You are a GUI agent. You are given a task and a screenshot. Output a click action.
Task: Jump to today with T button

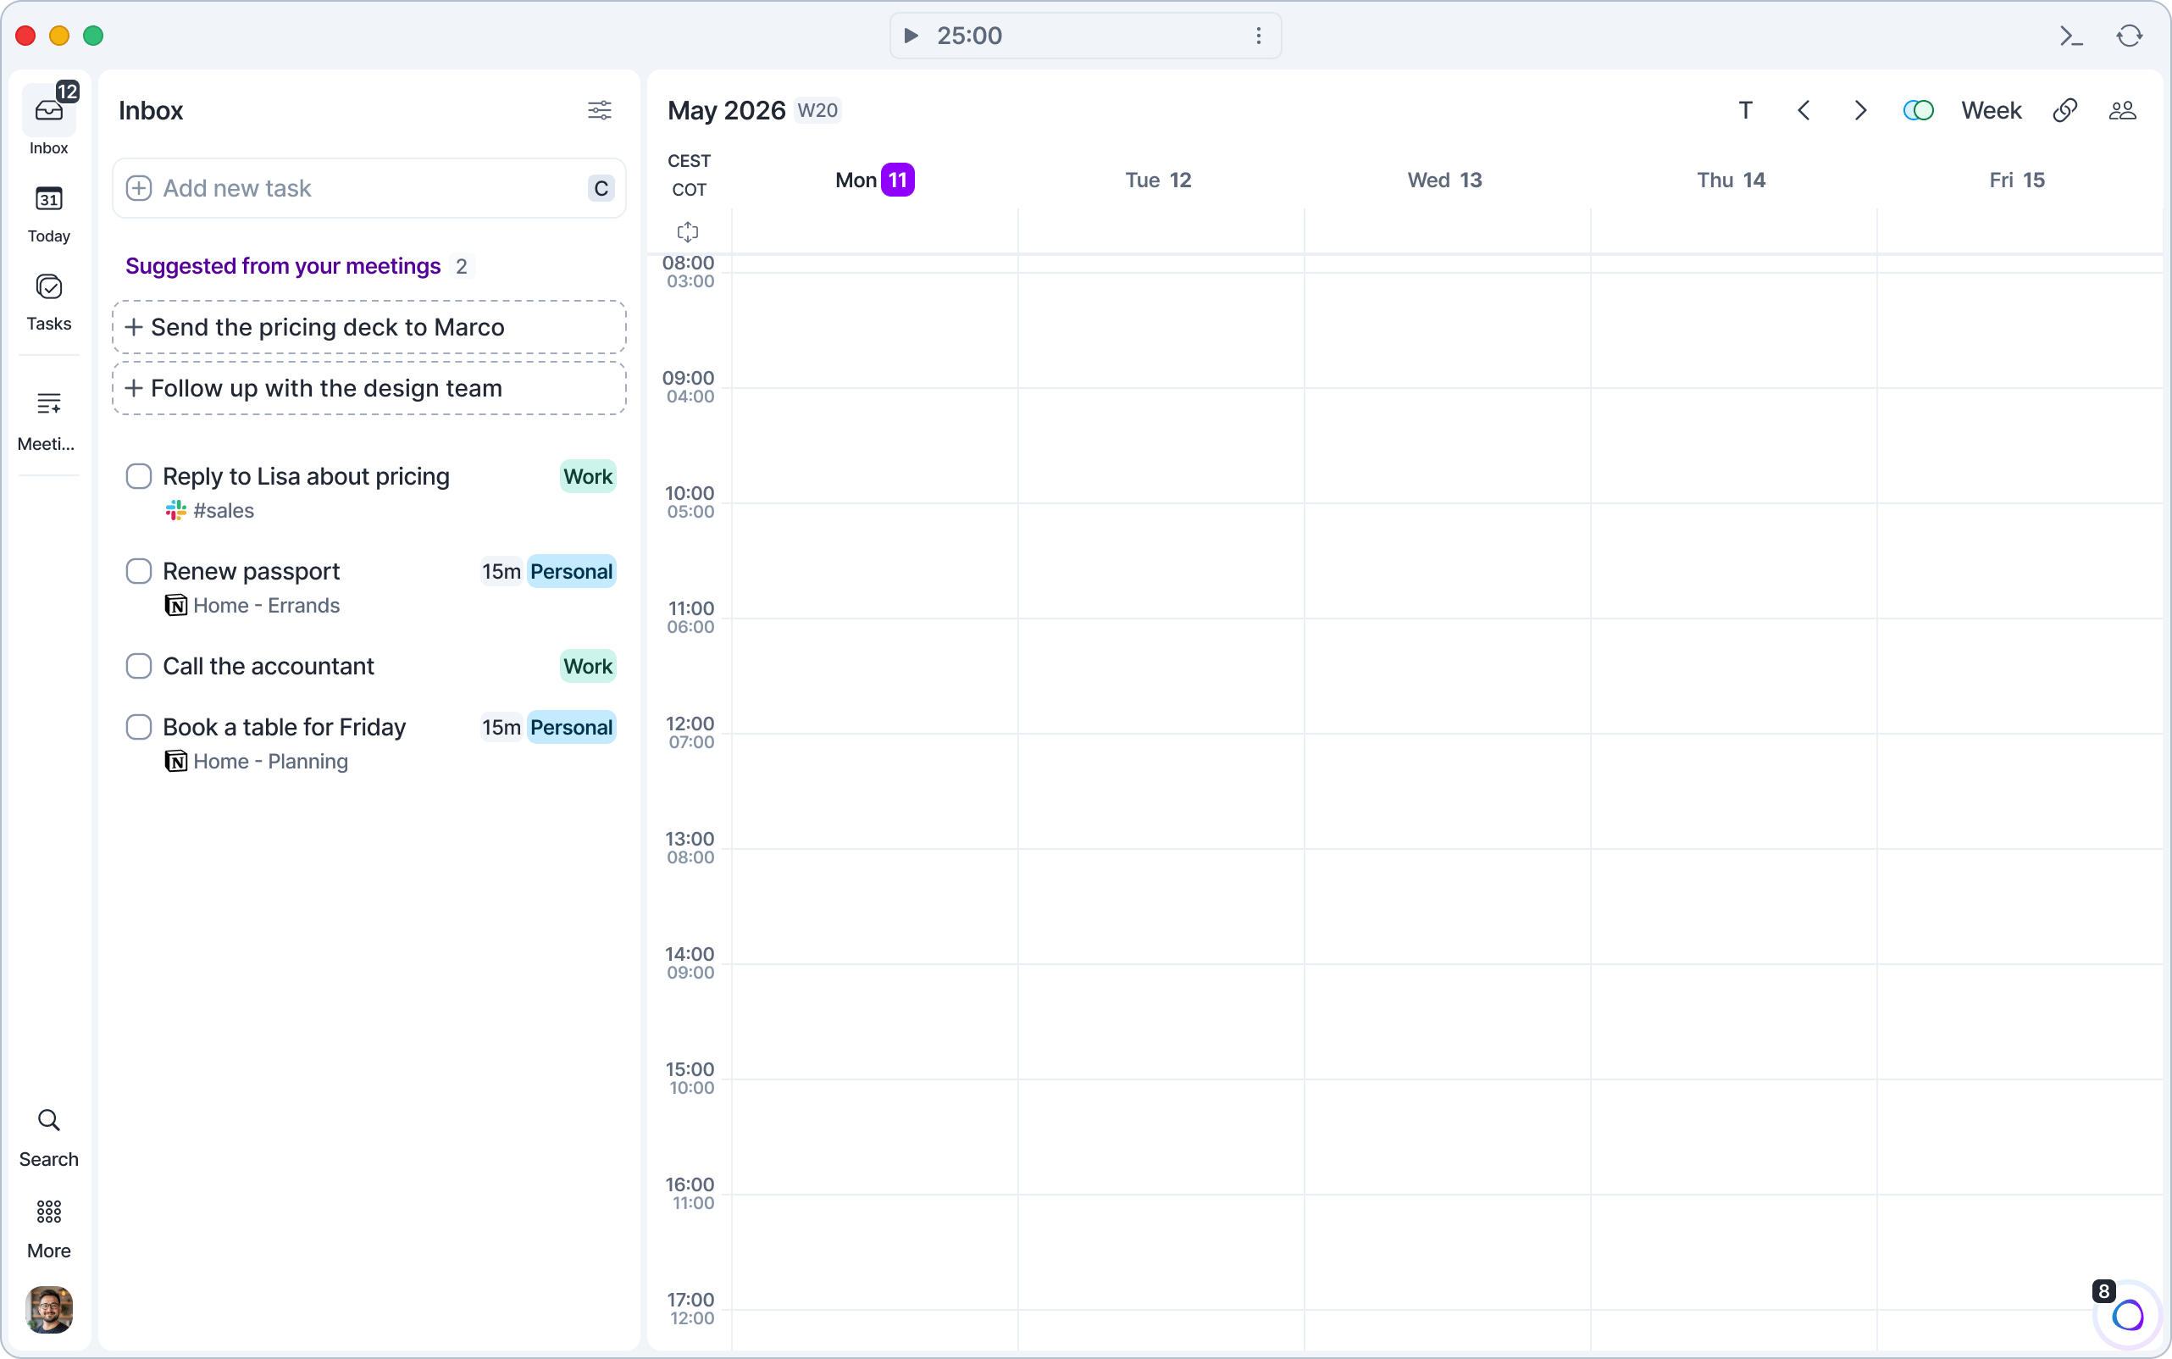click(x=1745, y=110)
